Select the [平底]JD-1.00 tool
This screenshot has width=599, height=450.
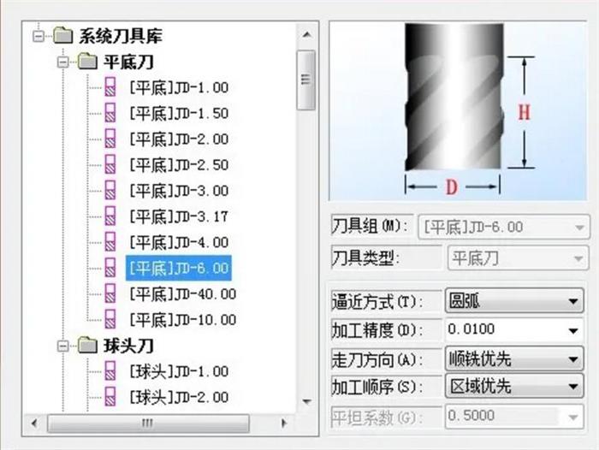click(179, 88)
